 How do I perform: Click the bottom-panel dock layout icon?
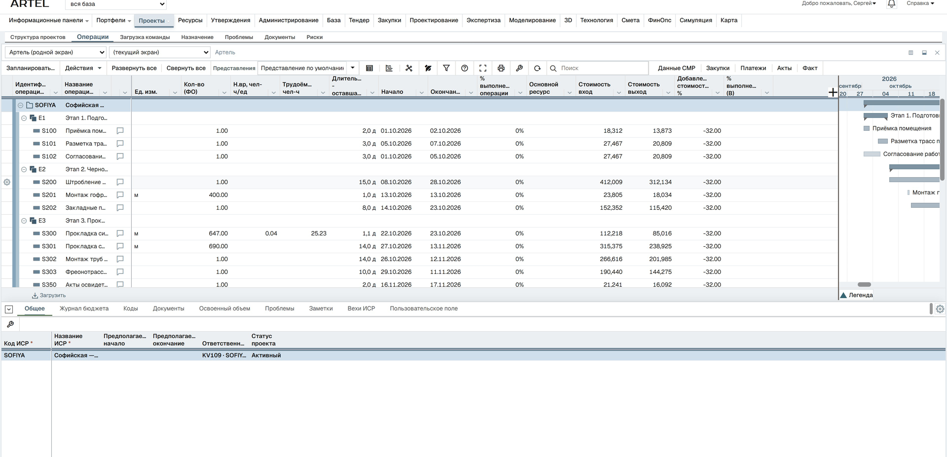point(924,53)
